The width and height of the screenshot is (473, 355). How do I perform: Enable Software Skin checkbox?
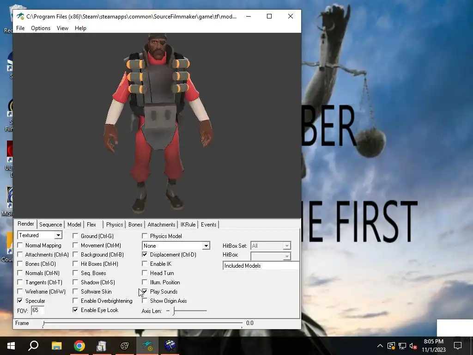[75, 292]
